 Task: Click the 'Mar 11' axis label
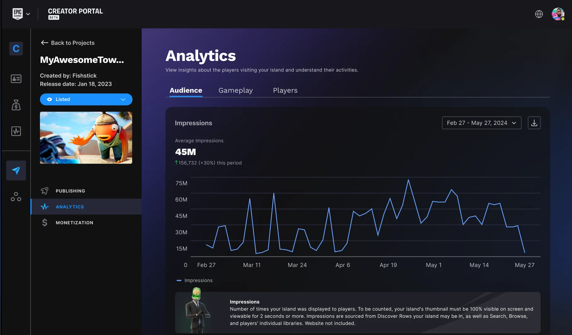252,265
